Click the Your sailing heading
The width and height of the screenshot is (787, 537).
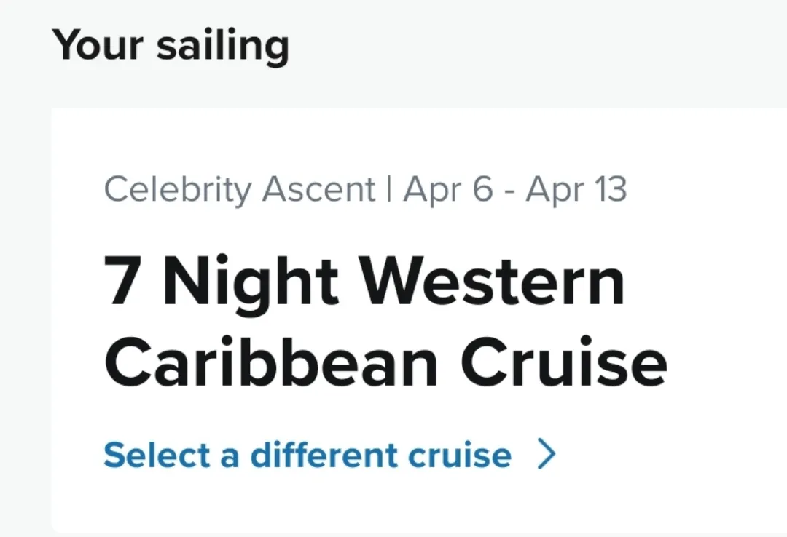(171, 45)
